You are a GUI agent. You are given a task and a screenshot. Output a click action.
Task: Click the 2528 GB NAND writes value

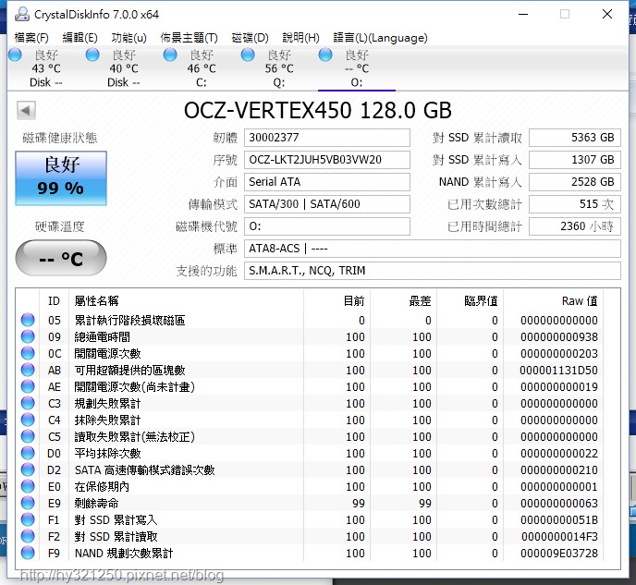click(x=575, y=182)
